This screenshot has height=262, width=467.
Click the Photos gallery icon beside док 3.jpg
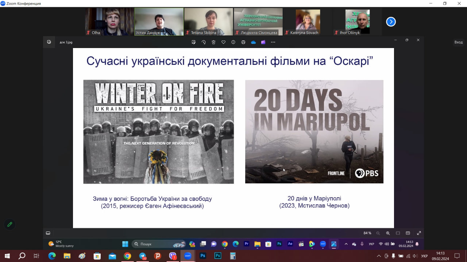coord(49,42)
